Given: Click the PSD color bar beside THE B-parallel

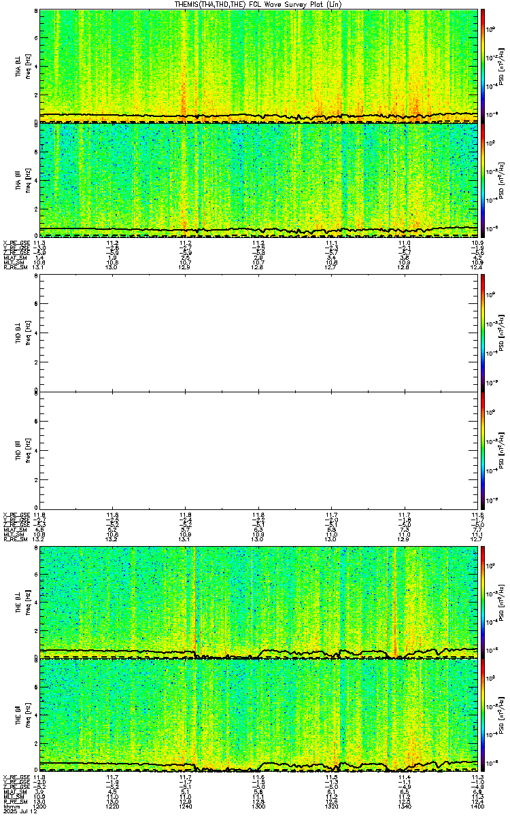Looking at the screenshot, I should [x=483, y=716].
